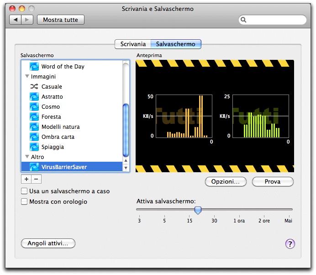Open Opzioni for the screensaver
This screenshot has height=275, width=316.
(226, 182)
